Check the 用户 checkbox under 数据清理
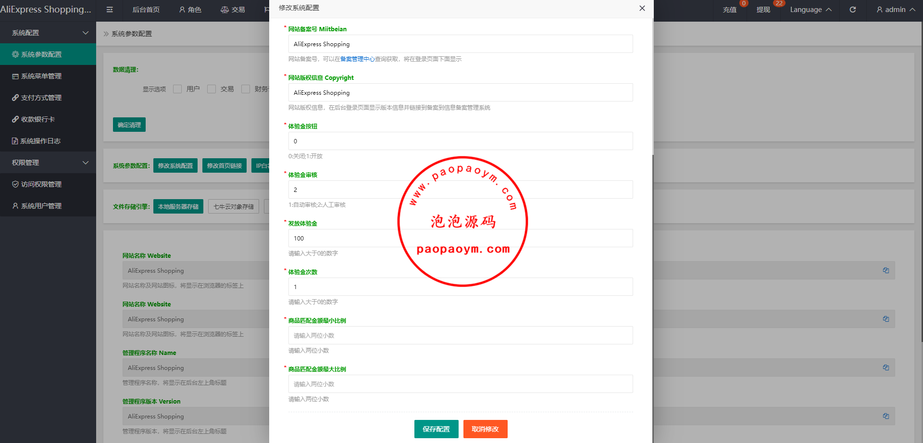 coord(177,89)
